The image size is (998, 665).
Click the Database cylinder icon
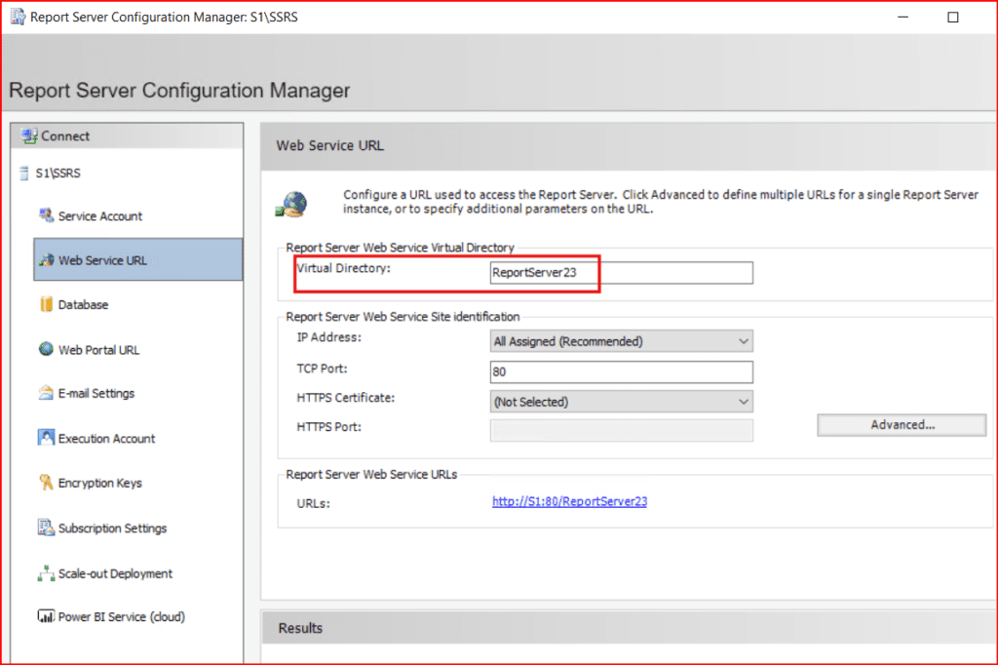coord(46,304)
